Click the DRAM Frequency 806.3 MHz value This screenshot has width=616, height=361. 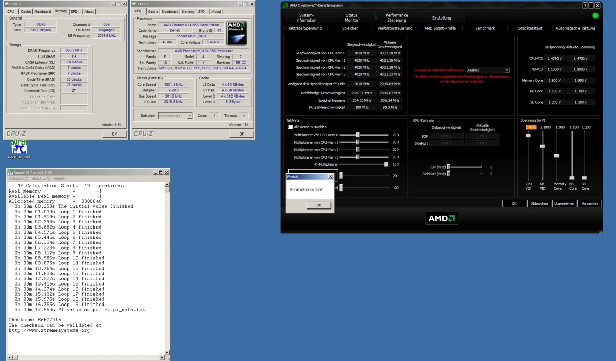(74, 51)
